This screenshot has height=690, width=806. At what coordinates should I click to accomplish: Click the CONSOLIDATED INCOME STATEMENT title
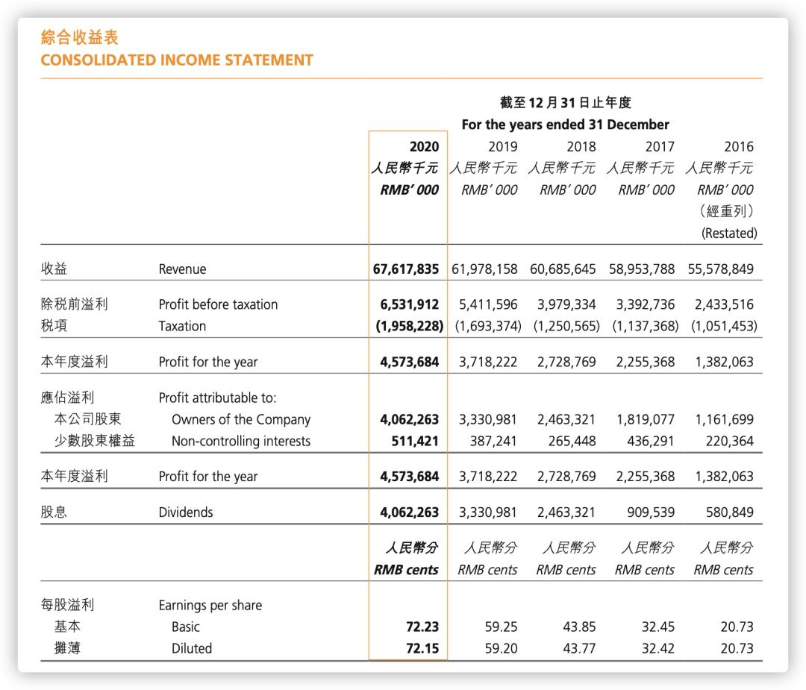click(x=177, y=60)
